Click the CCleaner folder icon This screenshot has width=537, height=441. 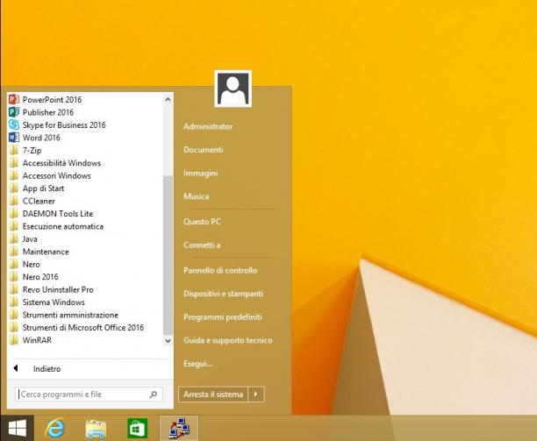tap(14, 201)
